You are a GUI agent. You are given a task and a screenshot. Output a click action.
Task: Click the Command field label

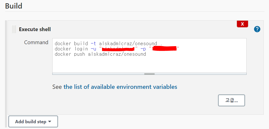coord(36,42)
